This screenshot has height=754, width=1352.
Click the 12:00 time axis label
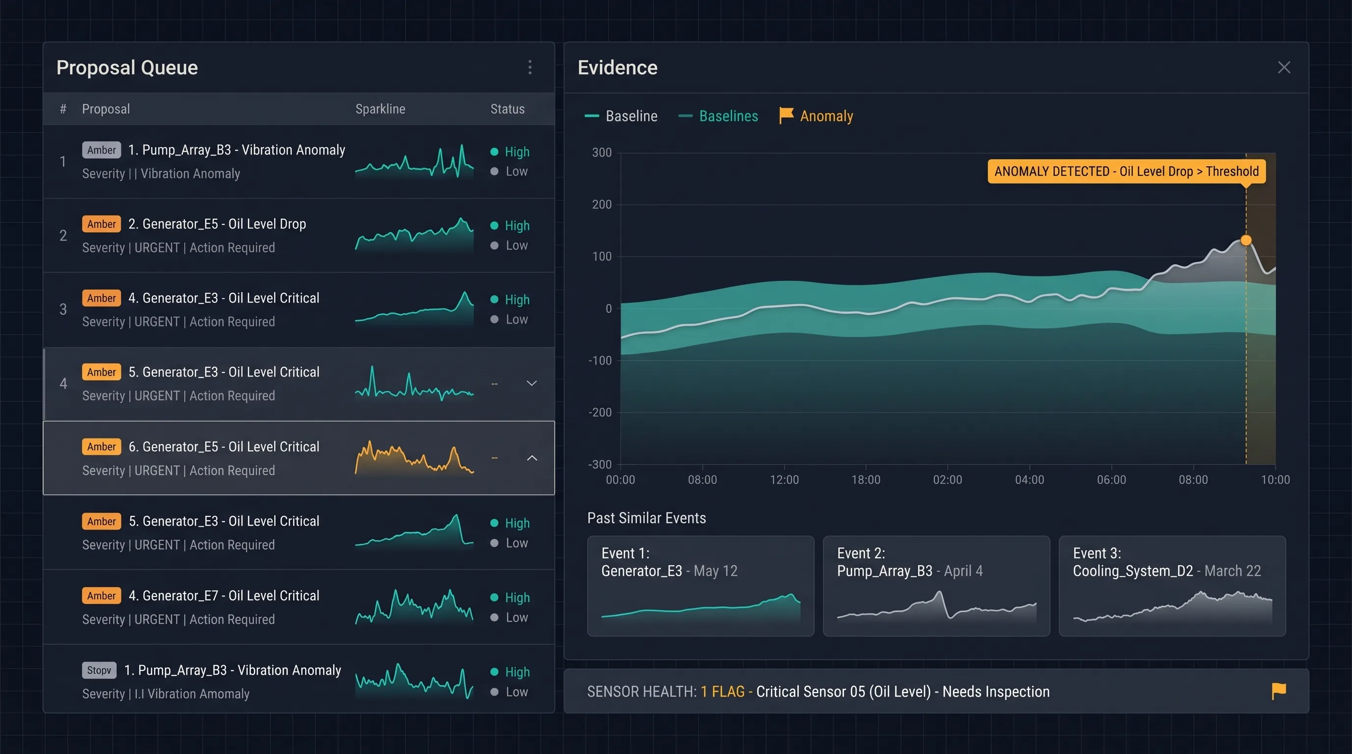784,480
